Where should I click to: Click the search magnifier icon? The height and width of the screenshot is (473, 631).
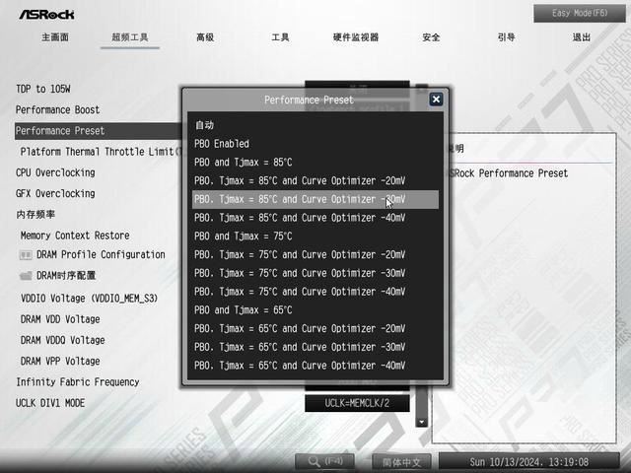click(314, 461)
